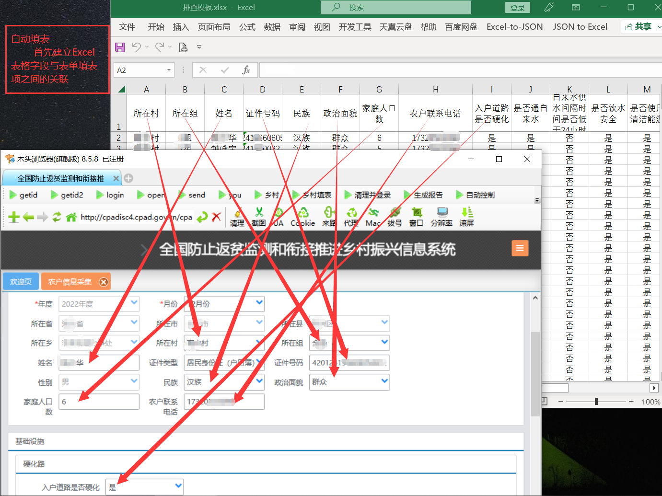Refresh page with the green arrows icon

pyautogui.click(x=57, y=217)
